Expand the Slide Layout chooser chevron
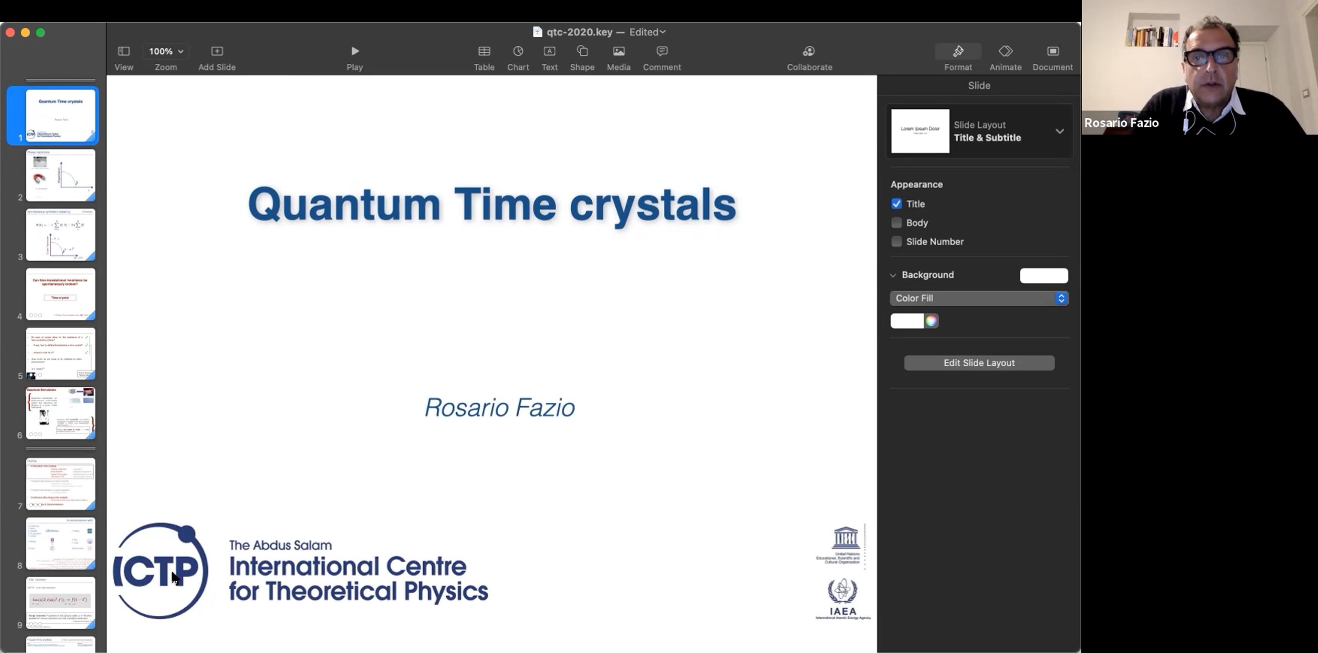1318x653 pixels. pos(1060,131)
